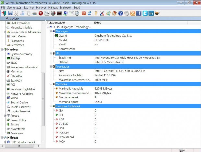Select Sound Device in the sidebar tree
Image resolution: width=201 pixels, height=152 pixels.
point(19,102)
